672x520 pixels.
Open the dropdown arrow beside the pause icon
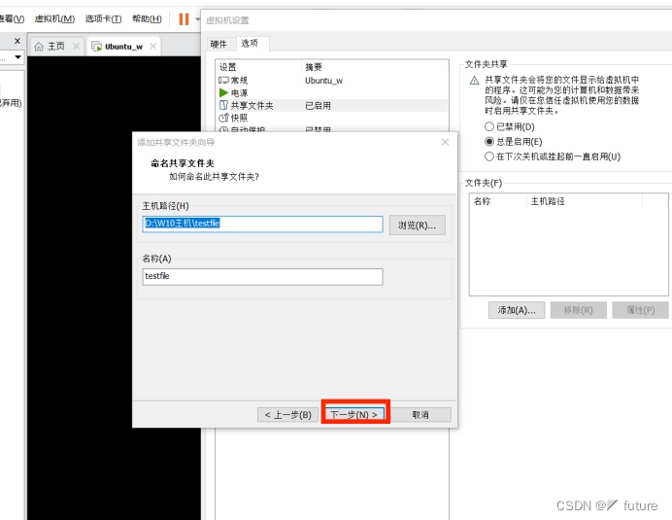197,18
